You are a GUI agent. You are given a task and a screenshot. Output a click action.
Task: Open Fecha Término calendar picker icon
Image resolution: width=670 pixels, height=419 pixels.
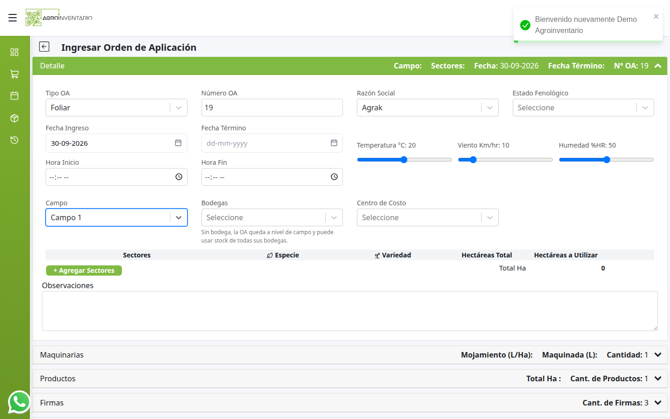click(x=334, y=143)
